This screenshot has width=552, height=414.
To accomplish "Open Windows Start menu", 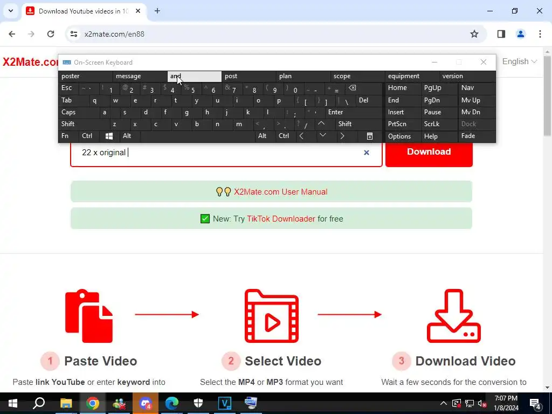I will point(13,403).
